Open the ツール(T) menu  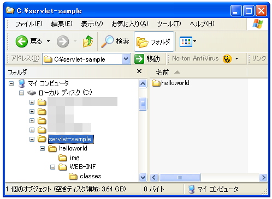169,24
